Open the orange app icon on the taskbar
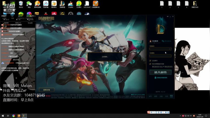Screen dimensions: 210x118 tap(19, 116)
